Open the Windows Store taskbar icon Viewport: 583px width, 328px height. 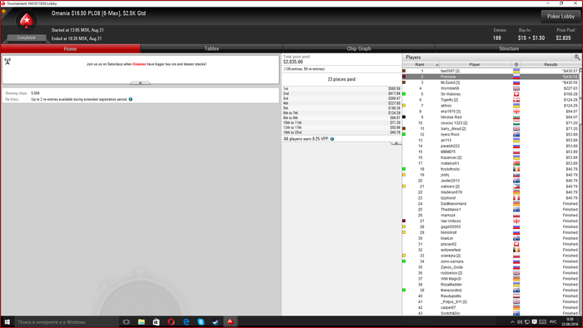(157, 322)
